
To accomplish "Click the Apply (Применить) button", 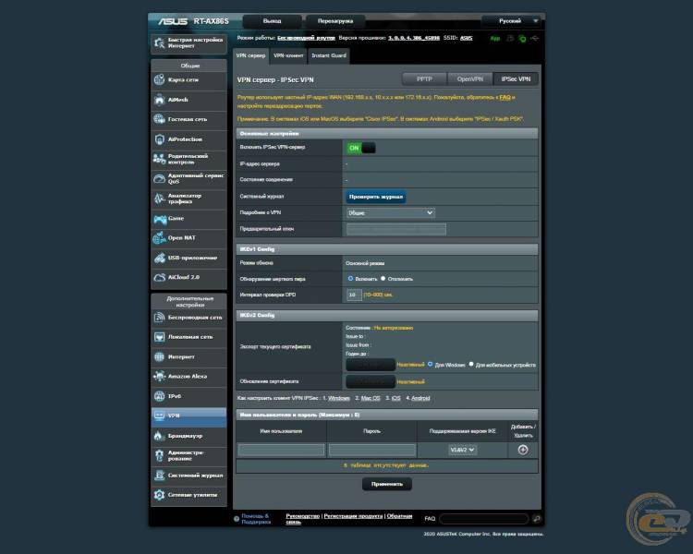I will pyautogui.click(x=387, y=484).
